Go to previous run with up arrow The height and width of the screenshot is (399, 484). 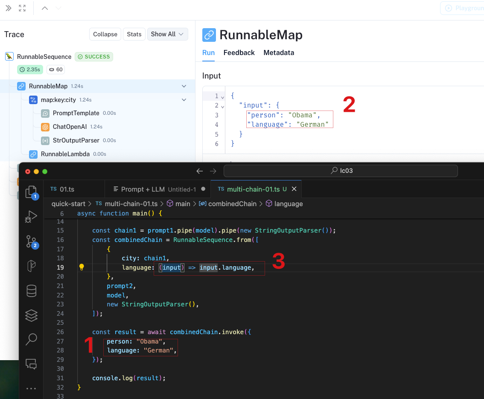pyautogui.click(x=45, y=8)
